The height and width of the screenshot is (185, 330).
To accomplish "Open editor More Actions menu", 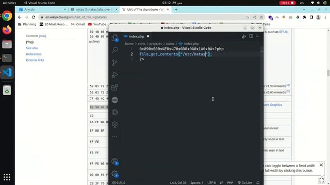I will tap(258, 36).
